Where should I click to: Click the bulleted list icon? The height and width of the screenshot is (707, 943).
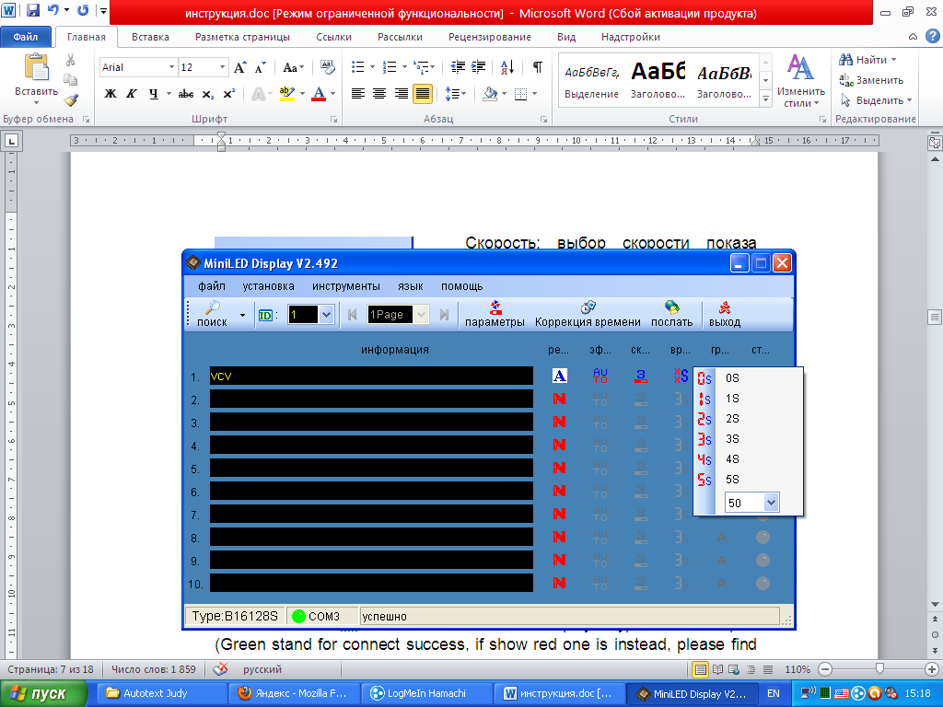click(x=358, y=66)
